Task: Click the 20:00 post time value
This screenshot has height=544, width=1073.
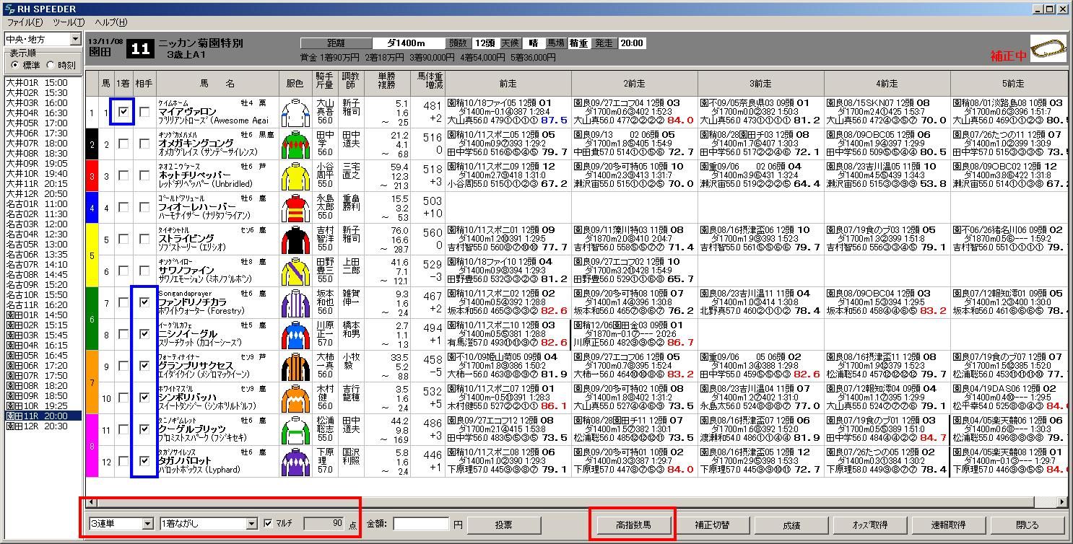Action: pyautogui.click(x=631, y=43)
